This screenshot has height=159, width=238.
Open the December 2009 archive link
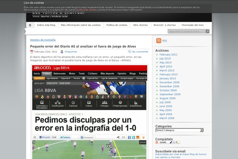coord(169,82)
